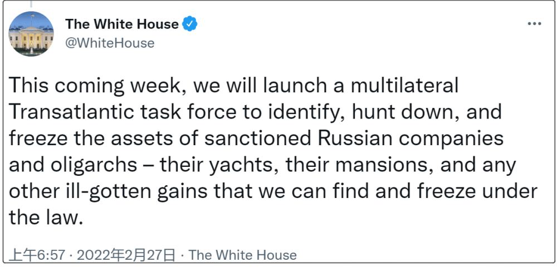This screenshot has width=557, height=272.
Task: Open the three-dot more options menu
Action: point(534,24)
